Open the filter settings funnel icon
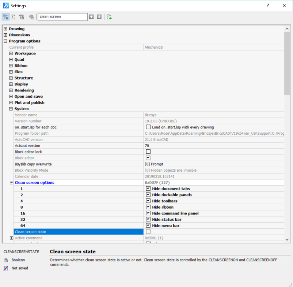 [x=22, y=16]
